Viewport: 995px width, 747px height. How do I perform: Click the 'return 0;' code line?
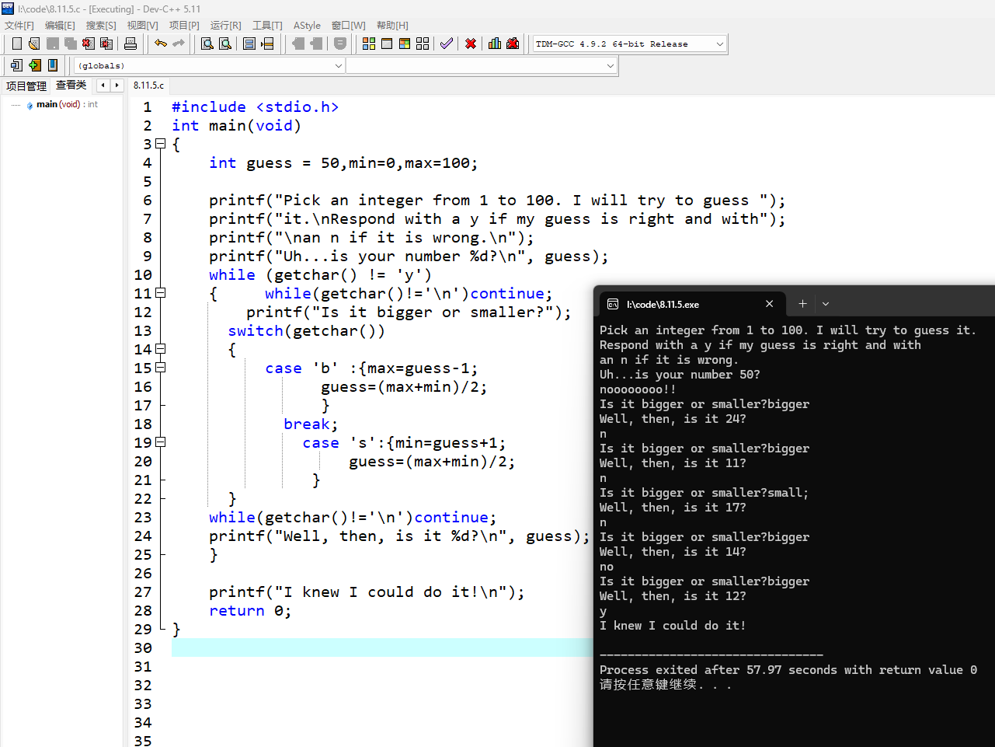tap(250, 611)
